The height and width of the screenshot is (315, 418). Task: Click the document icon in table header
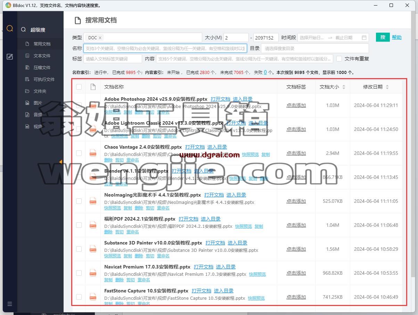[93, 87]
